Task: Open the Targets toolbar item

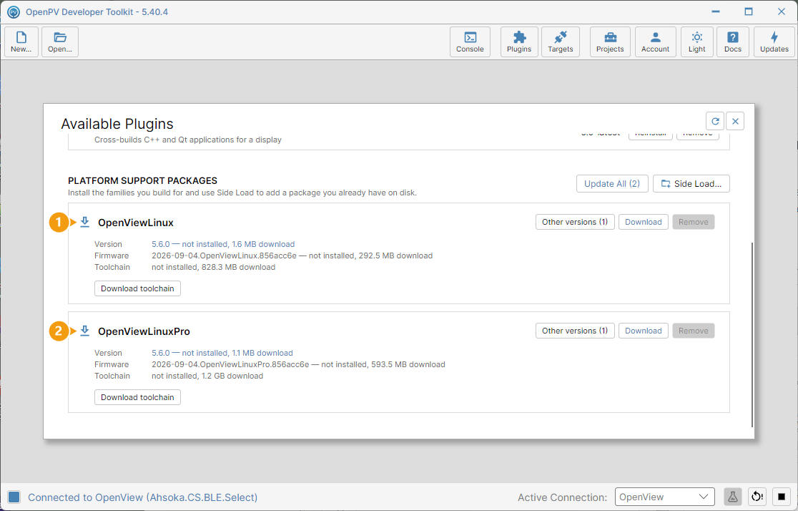Action: (x=561, y=42)
